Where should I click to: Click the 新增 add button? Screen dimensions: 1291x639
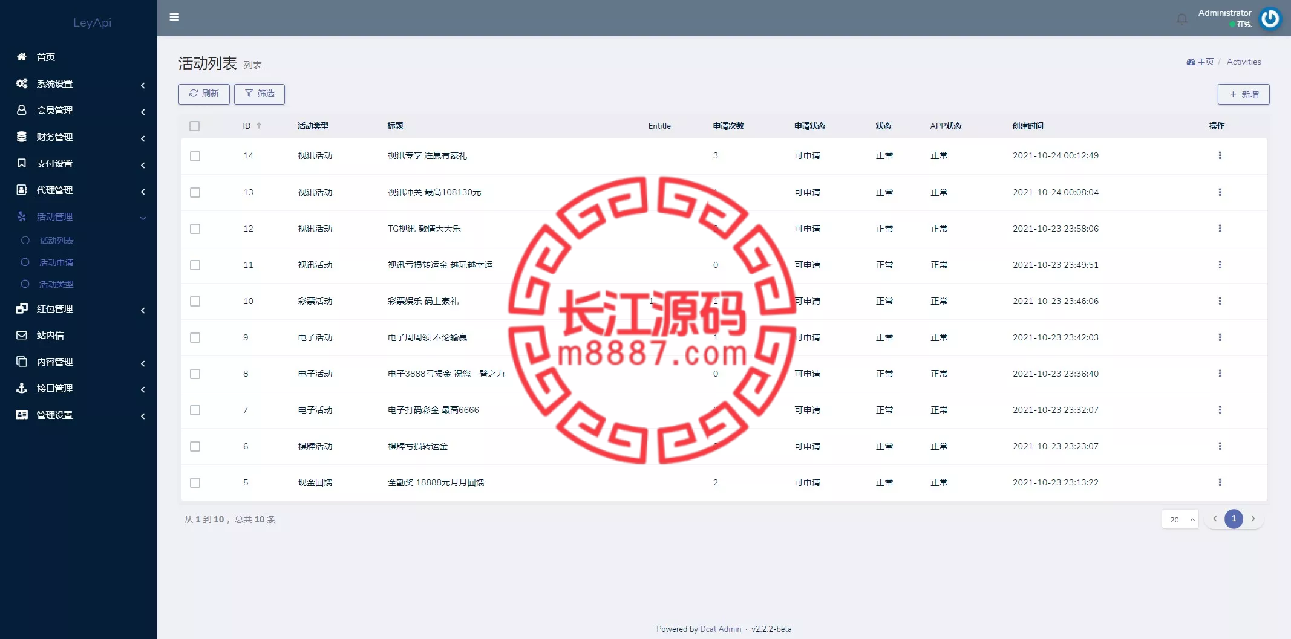point(1244,94)
